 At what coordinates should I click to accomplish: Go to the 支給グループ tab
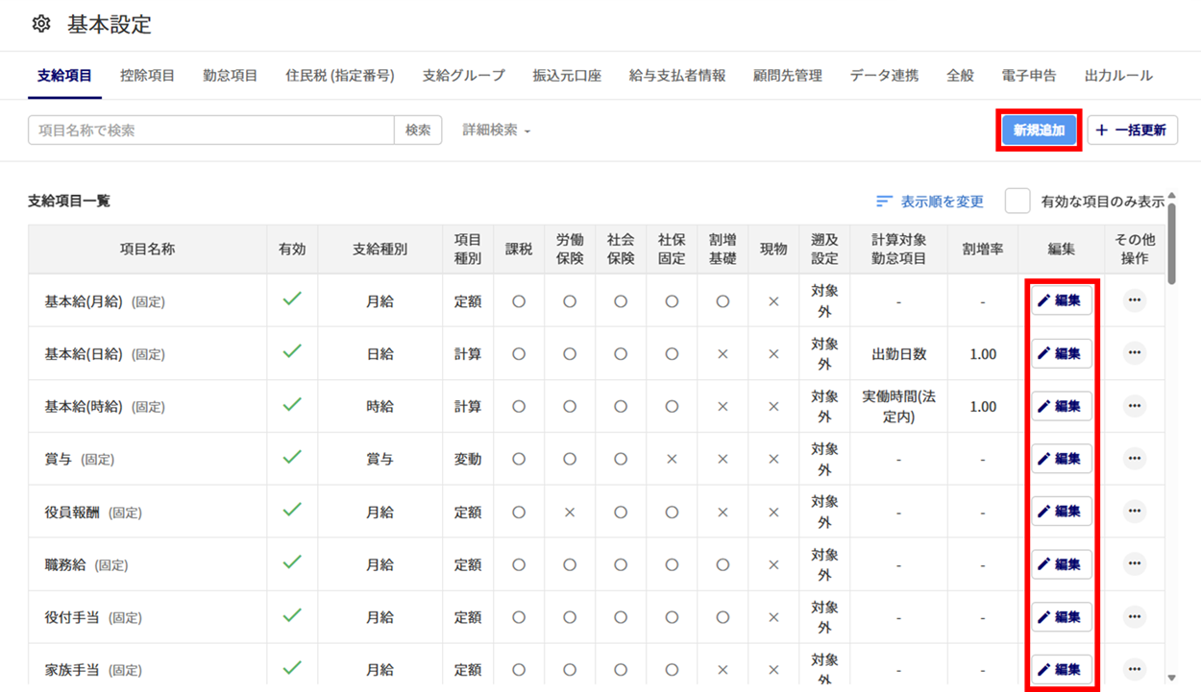[x=463, y=76]
